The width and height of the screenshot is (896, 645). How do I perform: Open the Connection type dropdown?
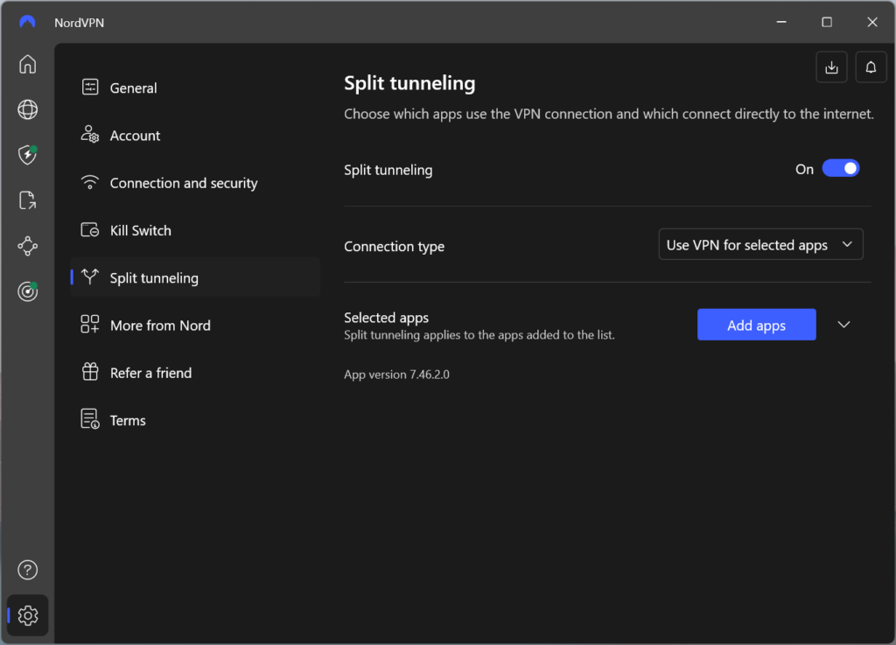pyautogui.click(x=760, y=244)
